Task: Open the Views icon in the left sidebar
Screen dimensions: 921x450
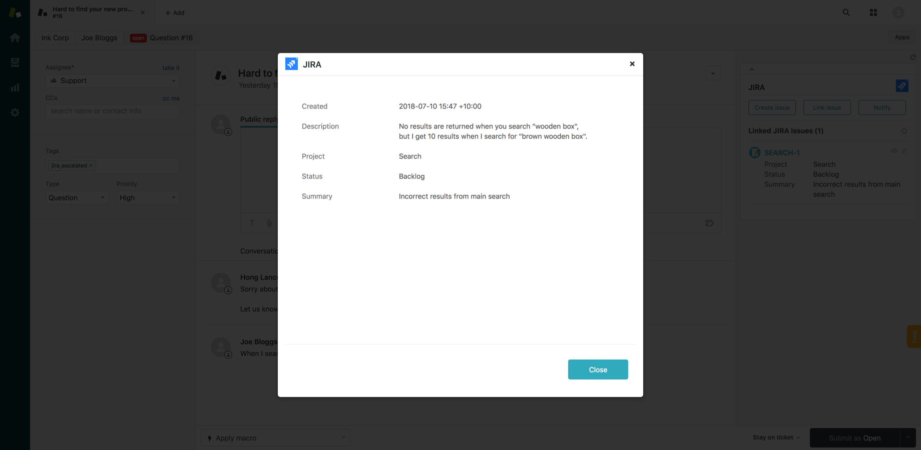Action: (15, 62)
